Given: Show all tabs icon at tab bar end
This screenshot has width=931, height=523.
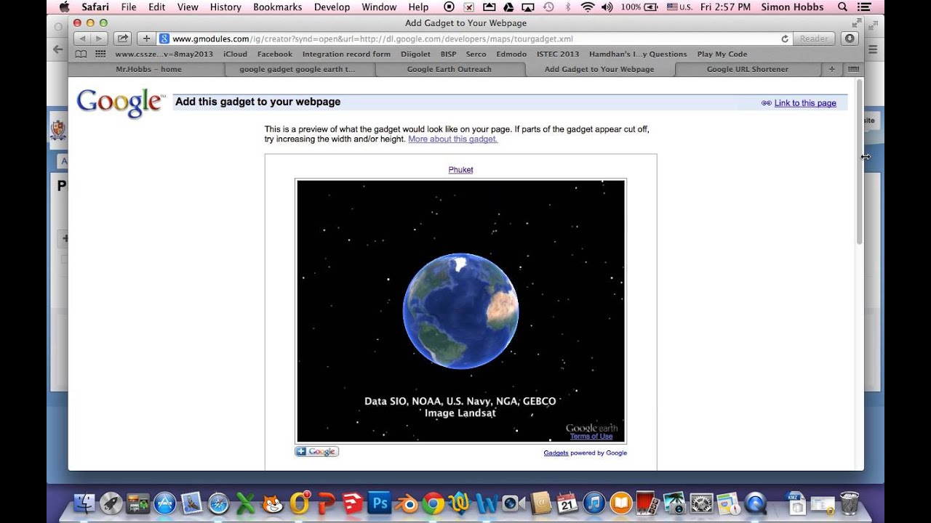Looking at the screenshot, I should pyautogui.click(x=852, y=69).
